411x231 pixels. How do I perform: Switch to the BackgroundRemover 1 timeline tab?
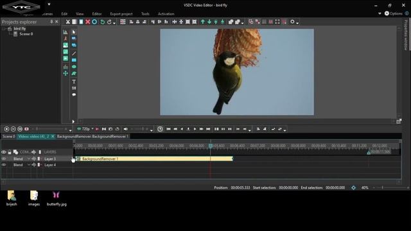pos(92,137)
